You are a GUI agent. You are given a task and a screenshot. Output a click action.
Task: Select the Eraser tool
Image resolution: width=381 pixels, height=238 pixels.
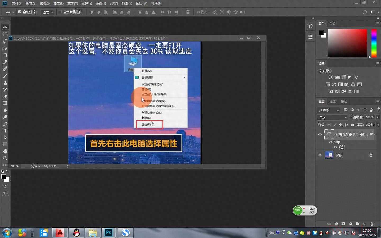(x=5, y=96)
